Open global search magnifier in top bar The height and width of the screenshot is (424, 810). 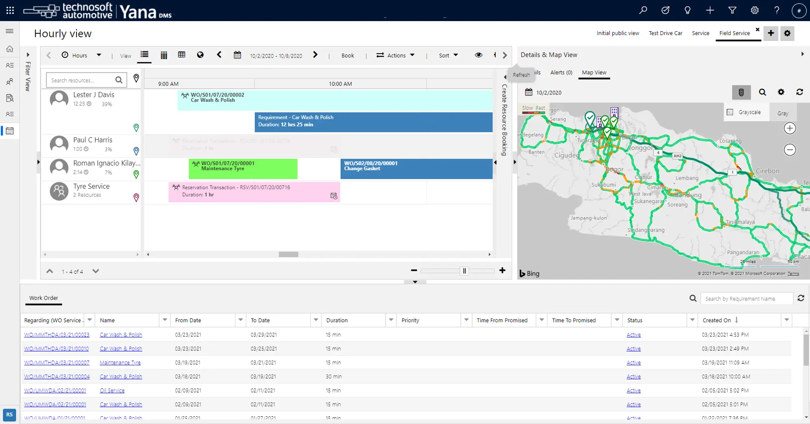click(x=643, y=10)
